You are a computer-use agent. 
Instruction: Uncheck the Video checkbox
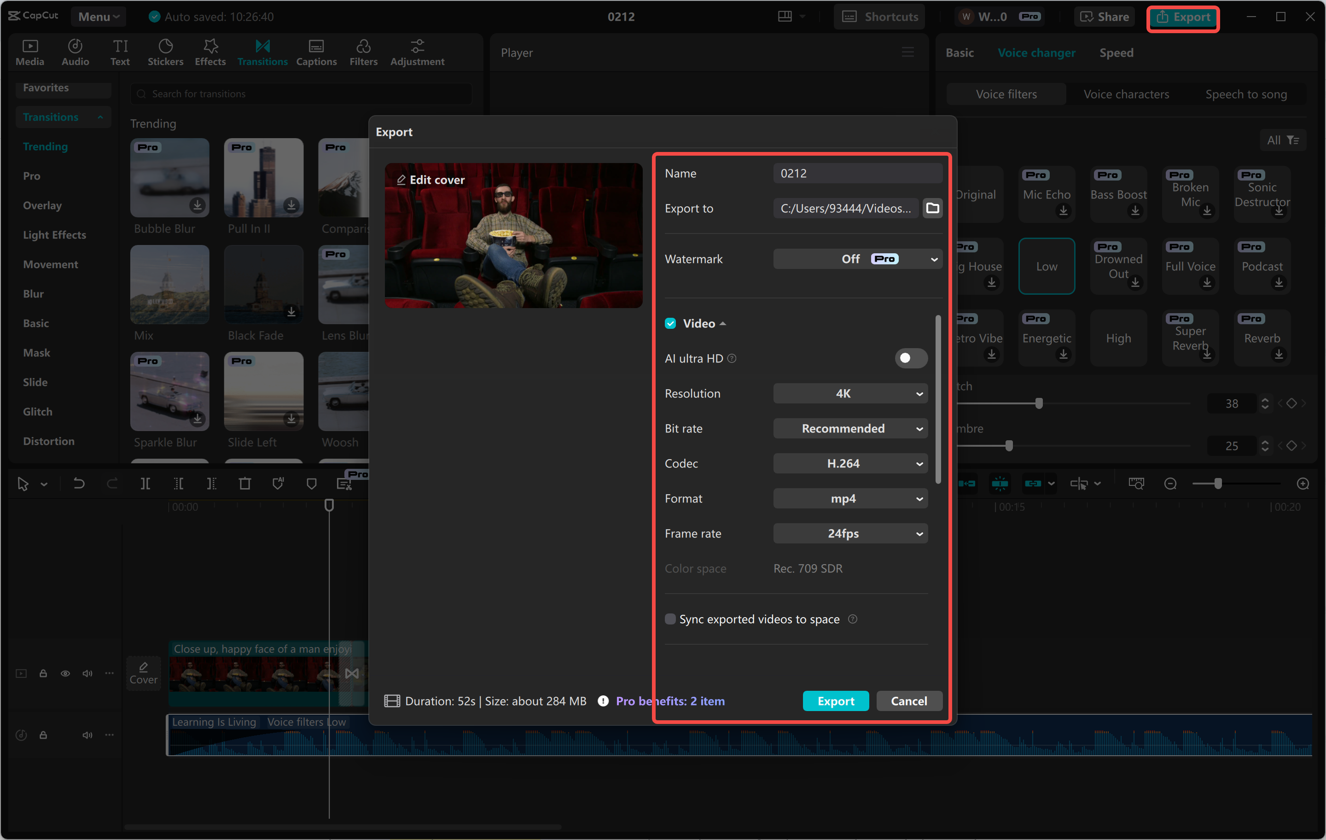[670, 323]
